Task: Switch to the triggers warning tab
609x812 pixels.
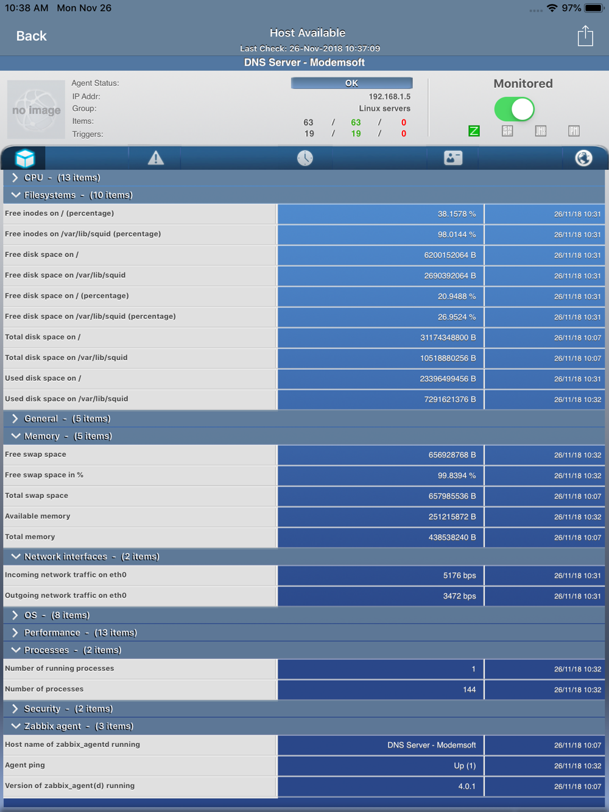Action: [156, 158]
